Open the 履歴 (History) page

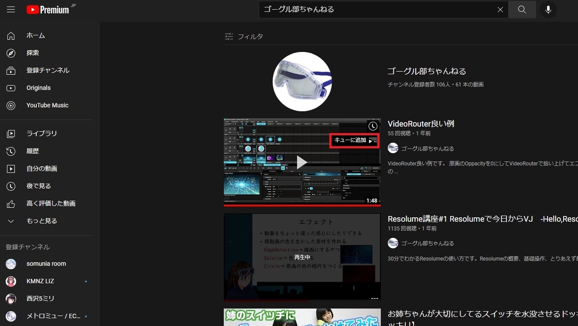32,151
